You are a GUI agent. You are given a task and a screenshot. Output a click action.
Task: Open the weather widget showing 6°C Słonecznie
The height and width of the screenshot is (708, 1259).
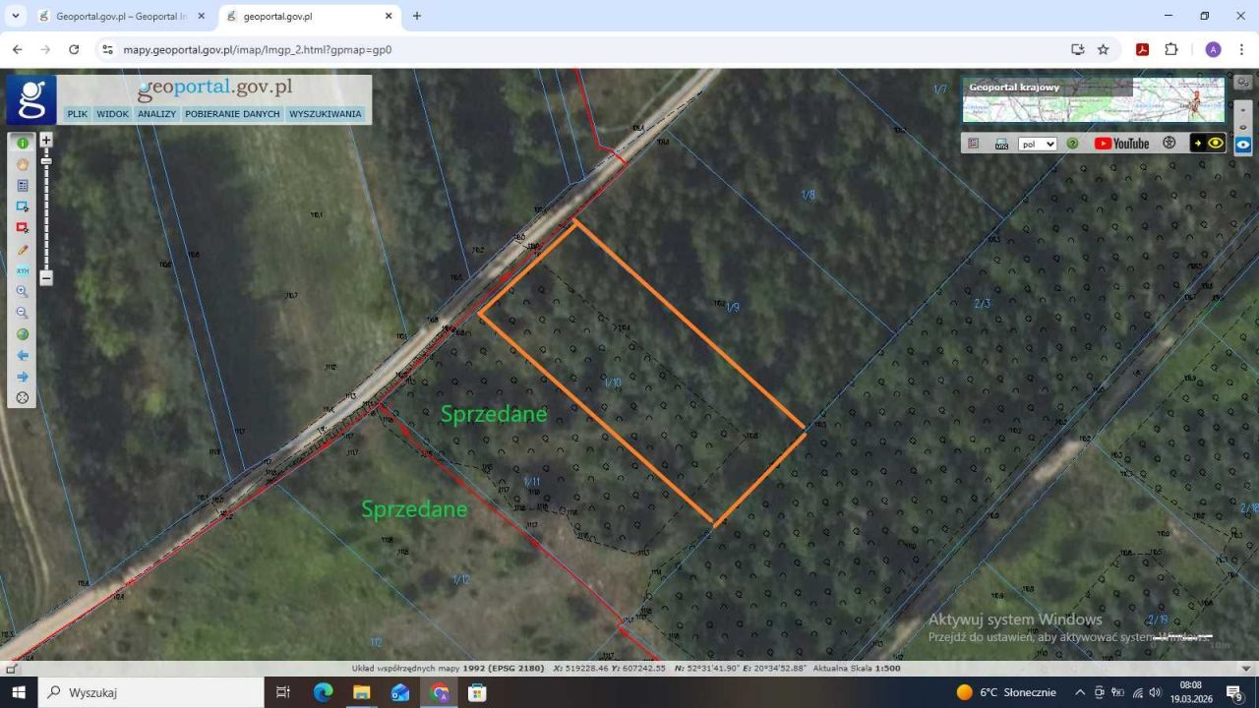[x=1006, y=692]
